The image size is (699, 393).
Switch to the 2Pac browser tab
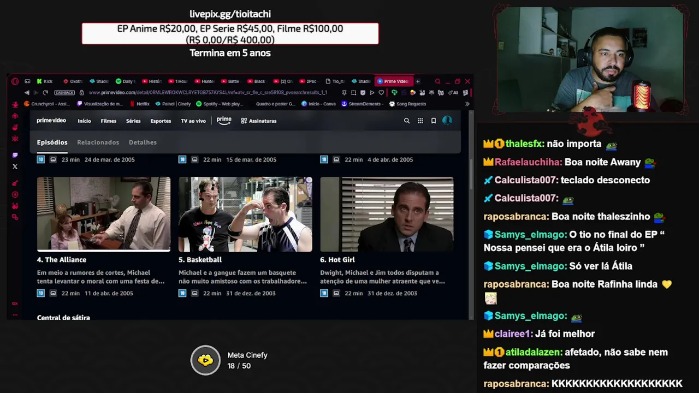click(309, 81)
